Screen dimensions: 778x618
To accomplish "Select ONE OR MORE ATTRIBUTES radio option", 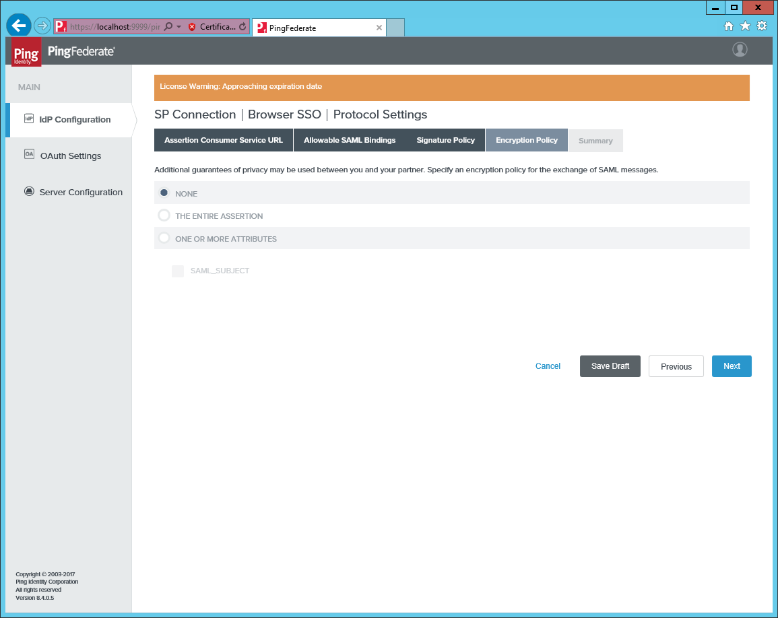I will 164,238.
